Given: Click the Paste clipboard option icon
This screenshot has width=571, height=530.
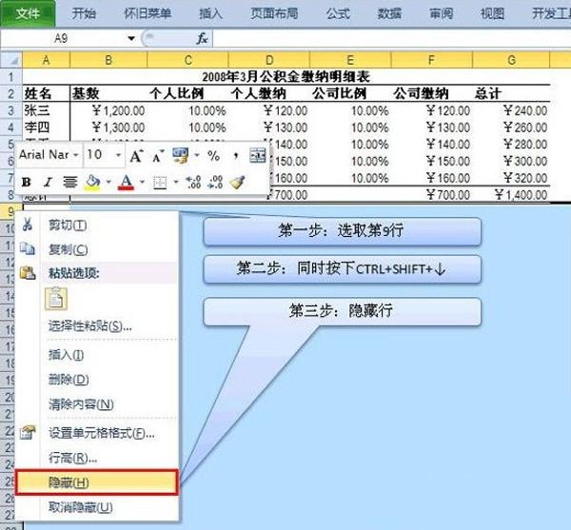Looking at the screenshot, I should pos(56,299).
